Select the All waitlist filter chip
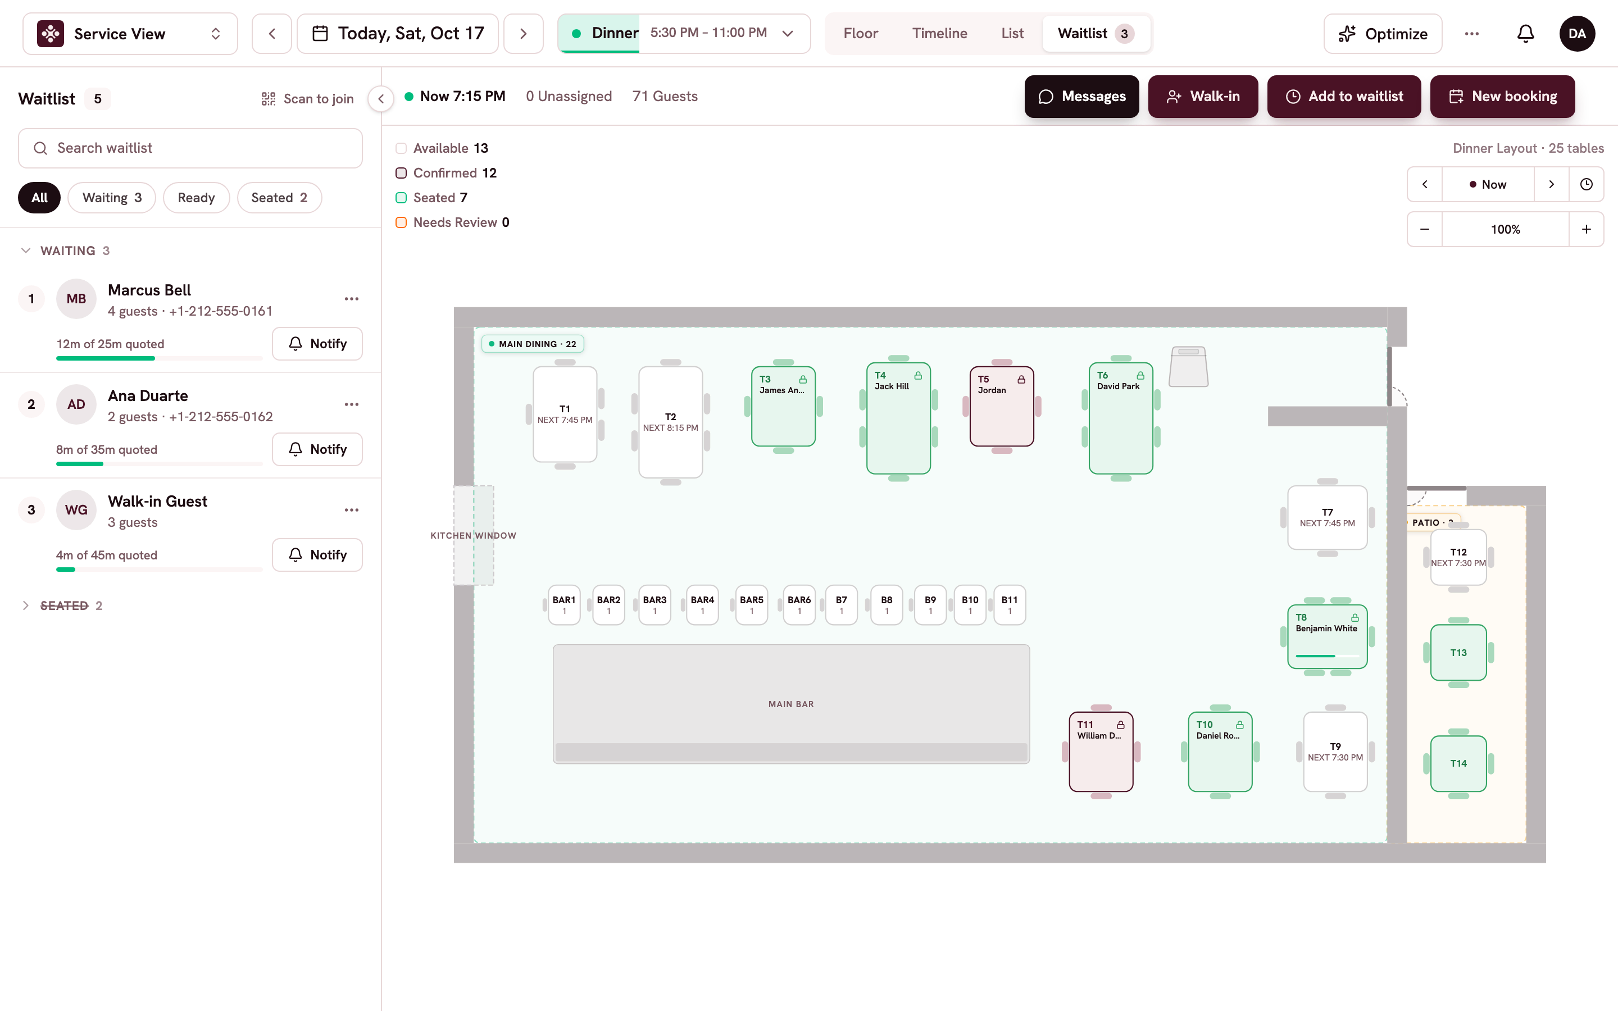 (x=39, y=198)
